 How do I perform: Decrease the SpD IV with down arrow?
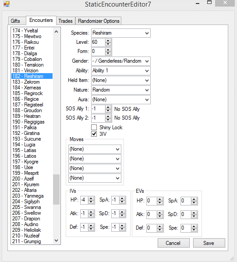click(x=122, y=216)
